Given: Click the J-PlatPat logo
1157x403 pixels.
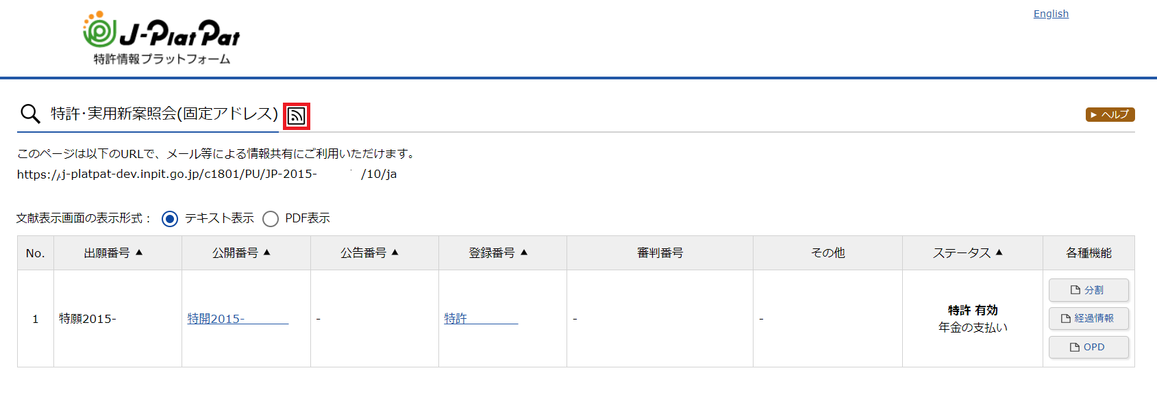Looking at the screenshot, I should point(162,38).
